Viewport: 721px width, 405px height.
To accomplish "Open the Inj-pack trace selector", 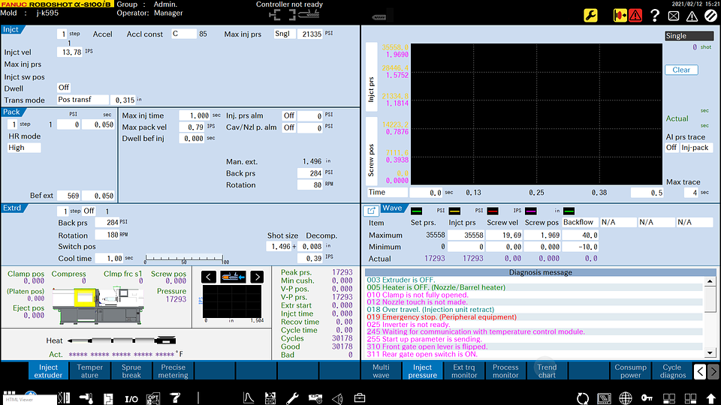I will [x=697, y=148].
